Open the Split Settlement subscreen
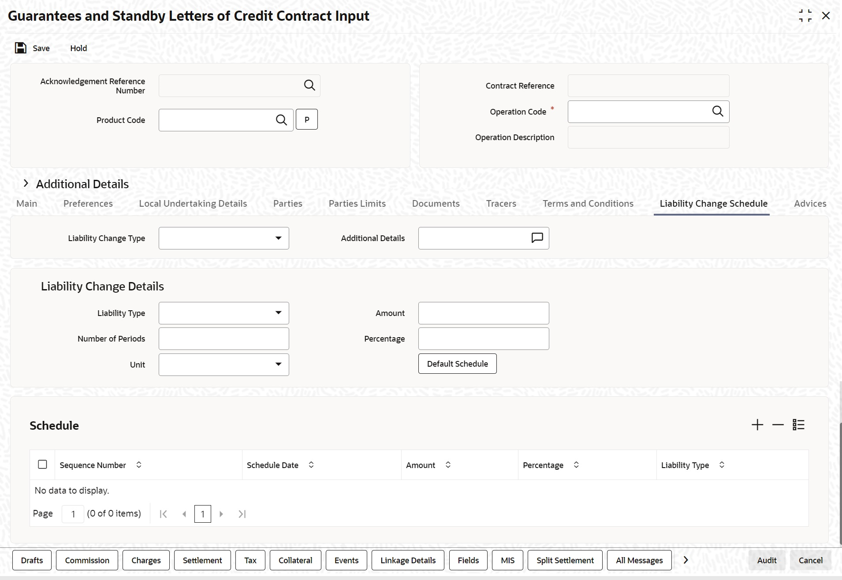This screenshot has height=580, width=842. (565, 560)
